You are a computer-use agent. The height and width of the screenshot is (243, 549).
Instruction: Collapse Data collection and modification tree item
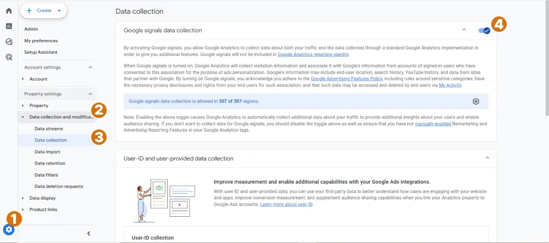tap(23, 117)
